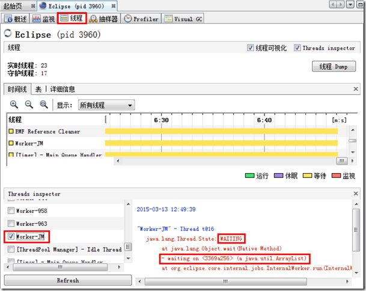
Task: Select the 时间线 view tab
Action: click(17, 89)
